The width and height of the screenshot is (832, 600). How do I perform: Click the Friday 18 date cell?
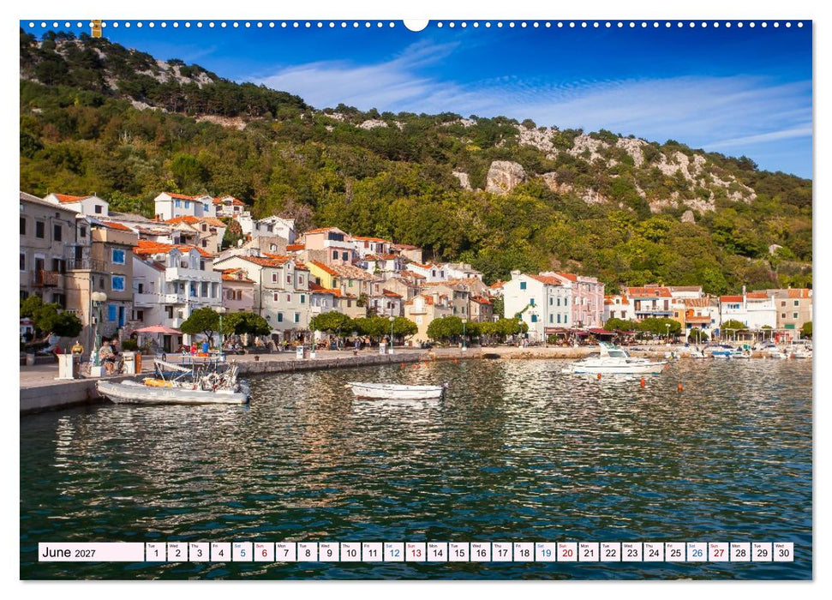(x=524, y=552)
